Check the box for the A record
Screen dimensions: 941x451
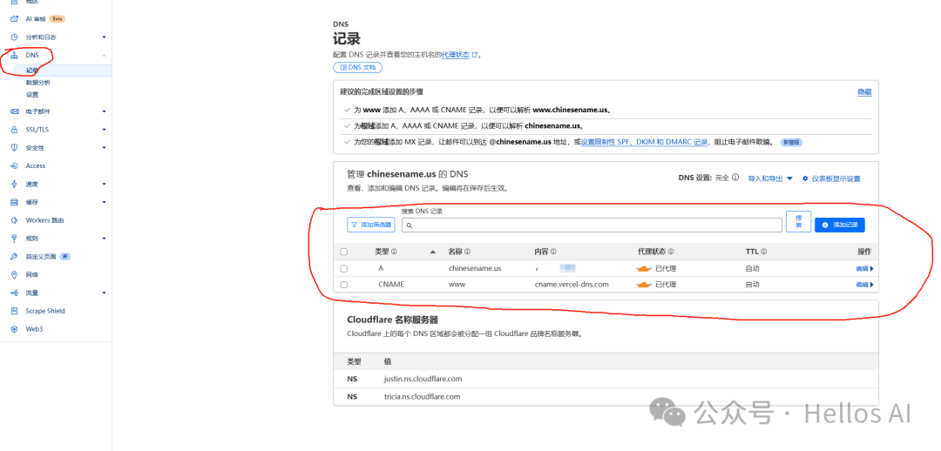(344, 269)
